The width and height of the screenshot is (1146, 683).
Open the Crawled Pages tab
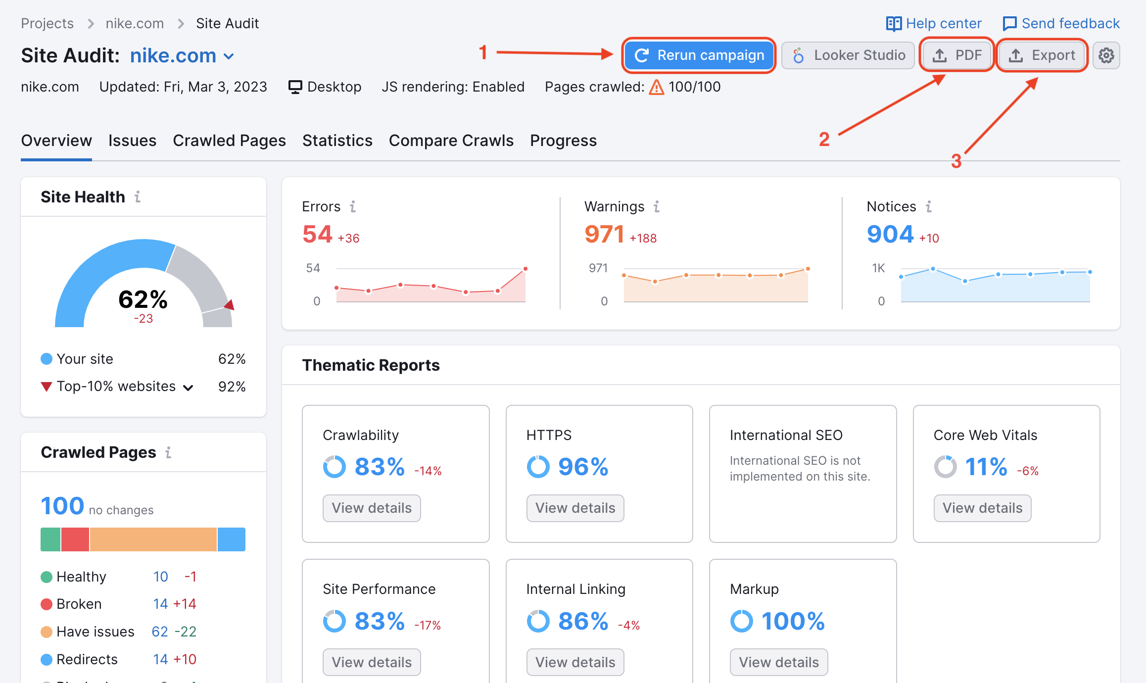click(x=229, y=141)
